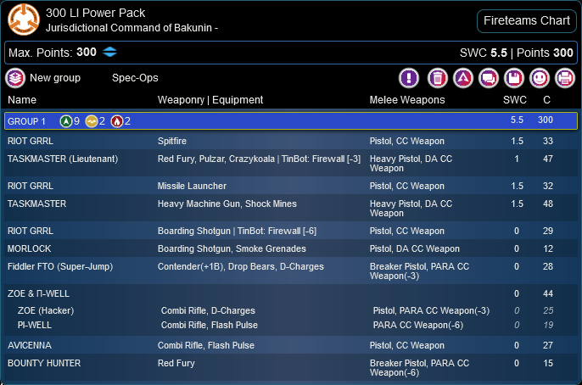This screenshot has width=582, height=385.
Task: Select Taskmaster Heavy Machine Gun row
Action: 291,208
